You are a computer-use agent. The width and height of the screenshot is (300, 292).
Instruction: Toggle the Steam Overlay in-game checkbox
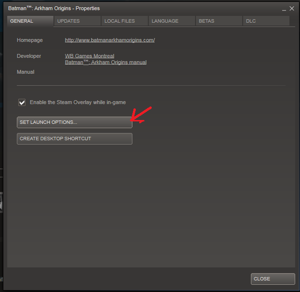(x=22, y=102)
